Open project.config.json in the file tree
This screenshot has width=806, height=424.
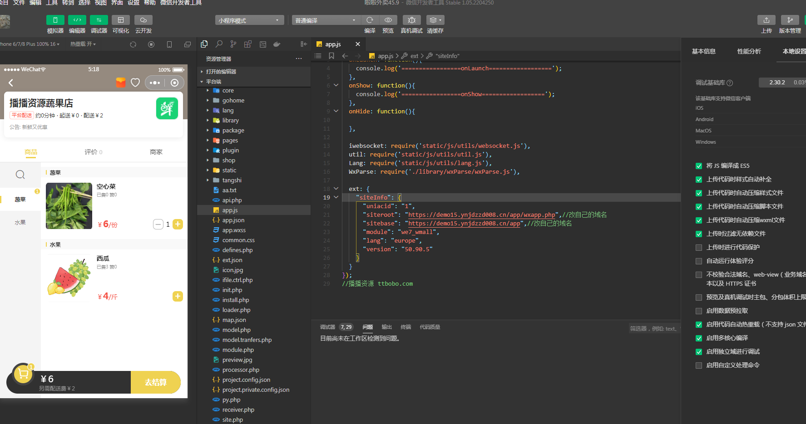click(x=254, y=380)
